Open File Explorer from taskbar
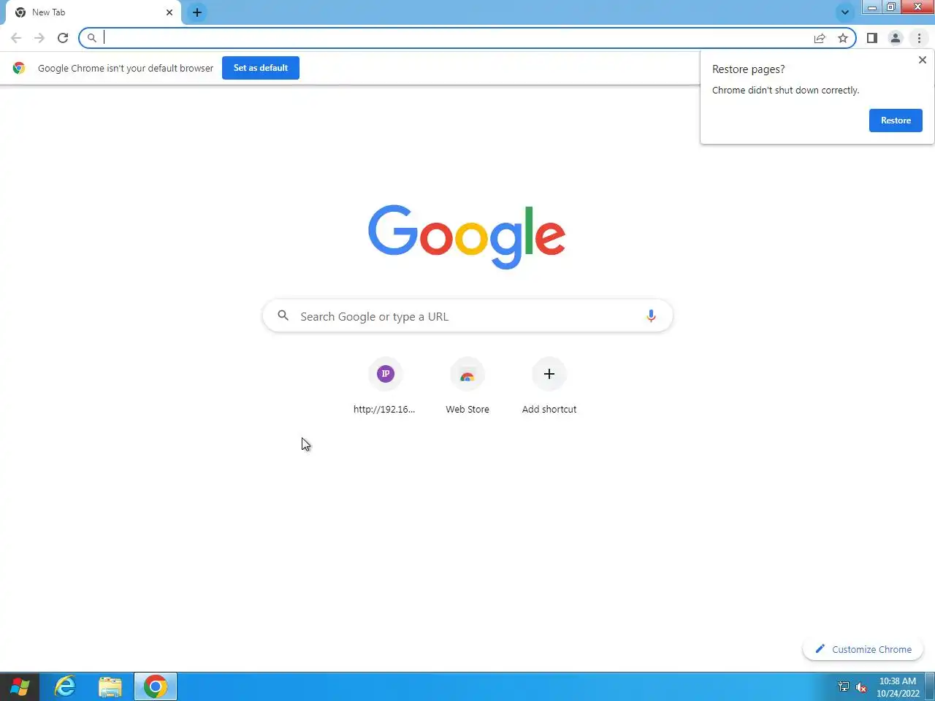 point(110,687)
